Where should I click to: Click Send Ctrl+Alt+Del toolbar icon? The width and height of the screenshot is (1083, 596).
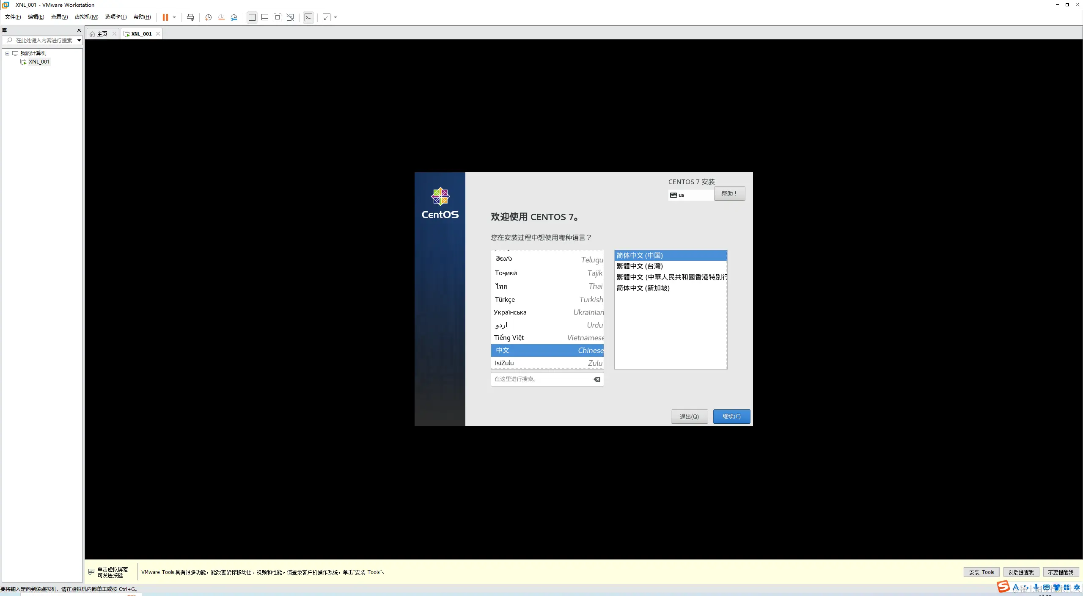(190, 17)
